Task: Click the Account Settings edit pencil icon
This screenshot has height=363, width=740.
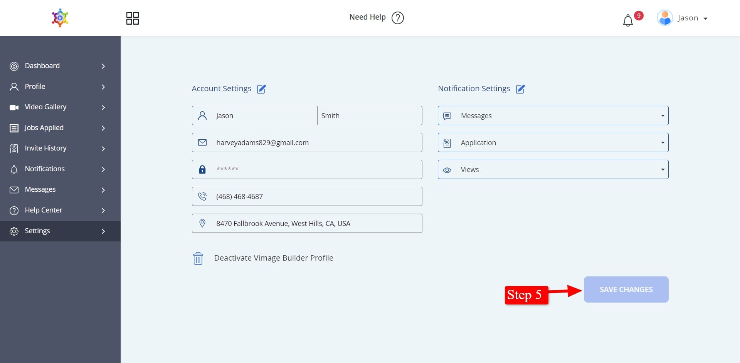Action: click(261, 89)
